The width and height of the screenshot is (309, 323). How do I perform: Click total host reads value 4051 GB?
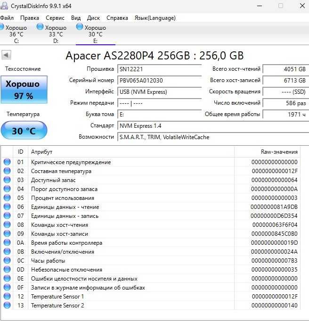286,69
